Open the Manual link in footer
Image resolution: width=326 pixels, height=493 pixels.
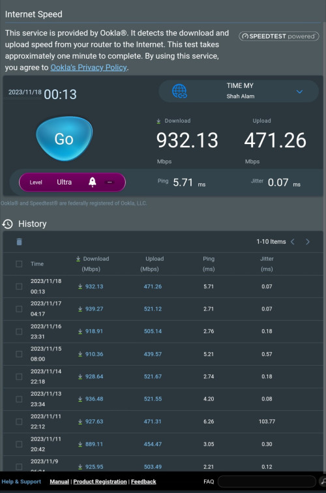tap(59, 481)
